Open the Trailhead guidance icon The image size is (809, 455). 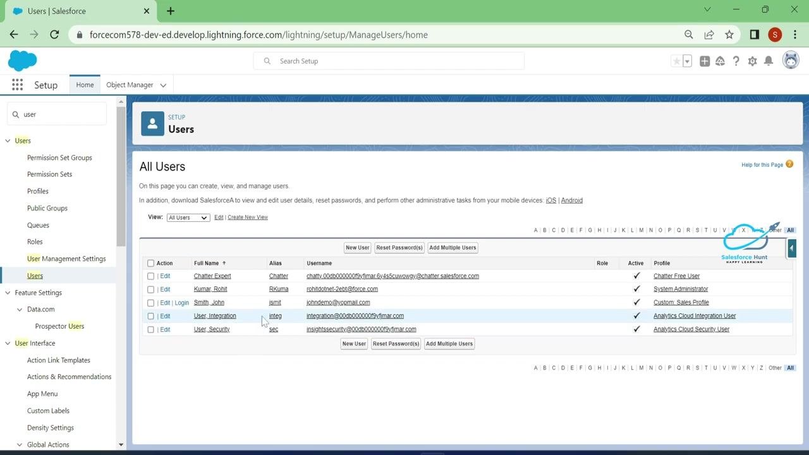click(x=720, y=61)
